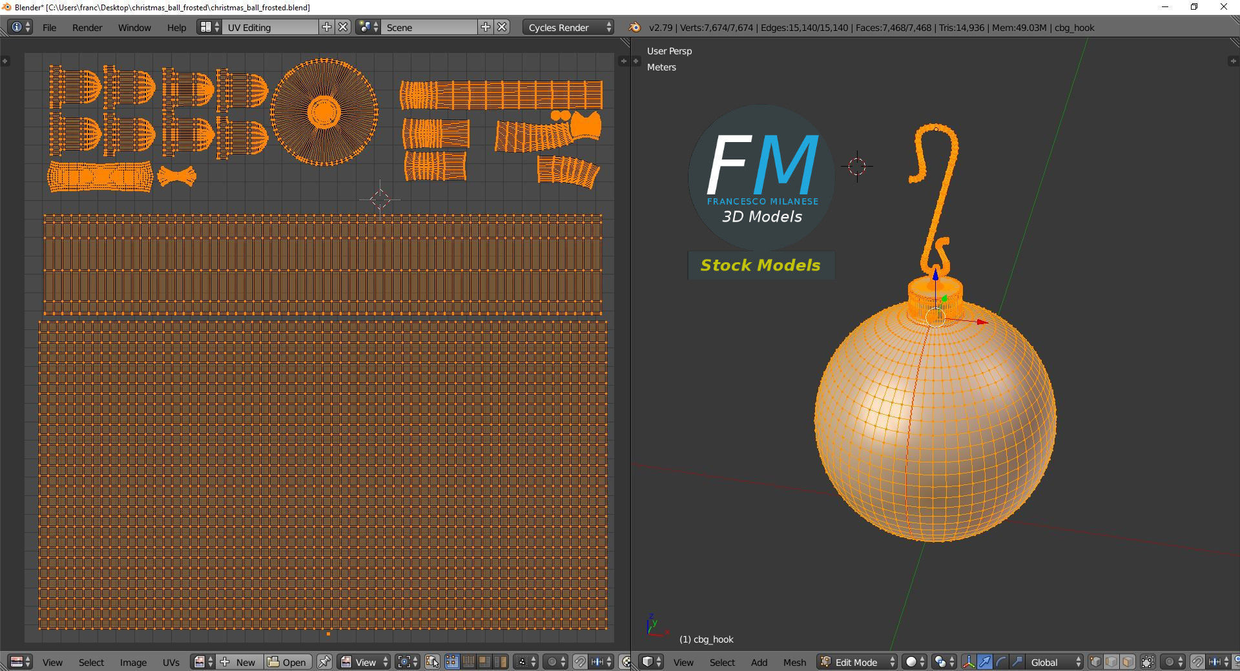Open the UVs menu
This screenshot has height=671, width=1240.
pos(171,662)
